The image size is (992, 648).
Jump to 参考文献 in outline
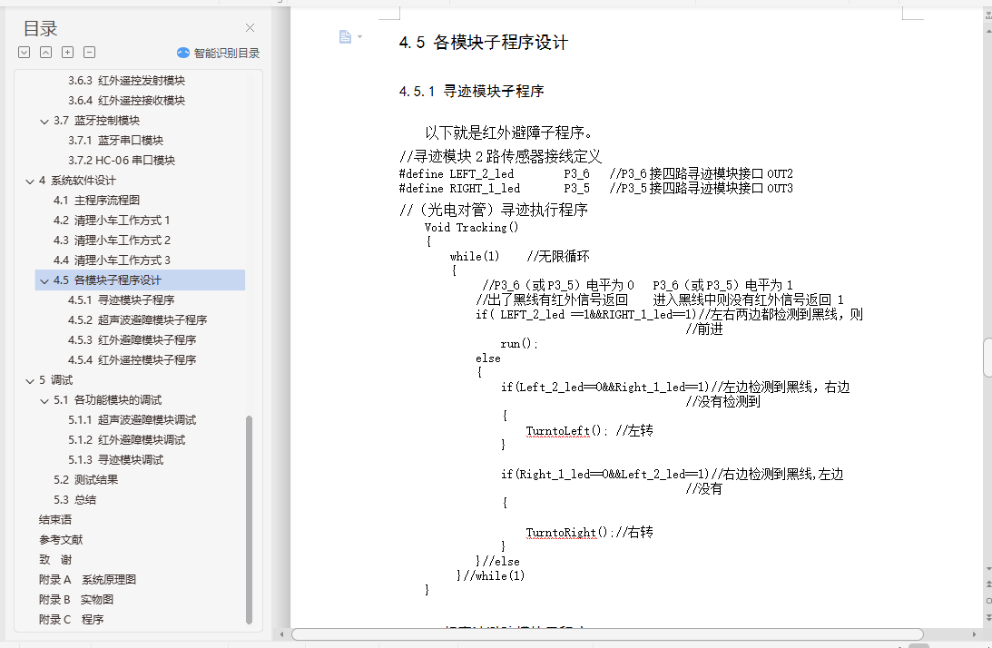pos(61,540)
